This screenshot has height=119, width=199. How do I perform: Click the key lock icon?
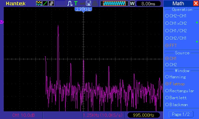(82, 4)
